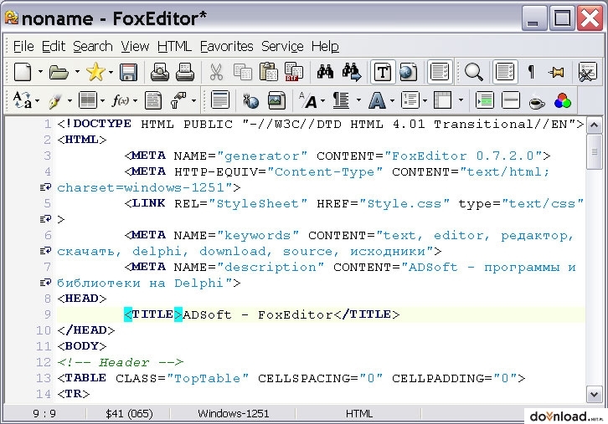Toggle show special characters pilcrow button
The width and height of the screenshot is (608, 424).
point(531,72)
